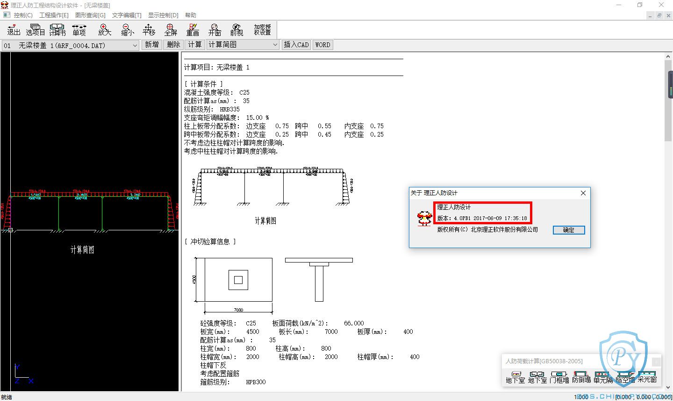
Task: Open the 防倒塌 anti-collapse tool
Action: click(581, 377)
